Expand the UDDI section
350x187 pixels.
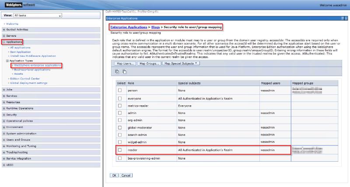(4, 165)
